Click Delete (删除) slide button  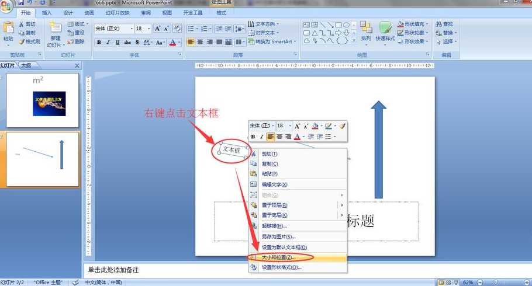pyautogui.click(x=75, y=41)
